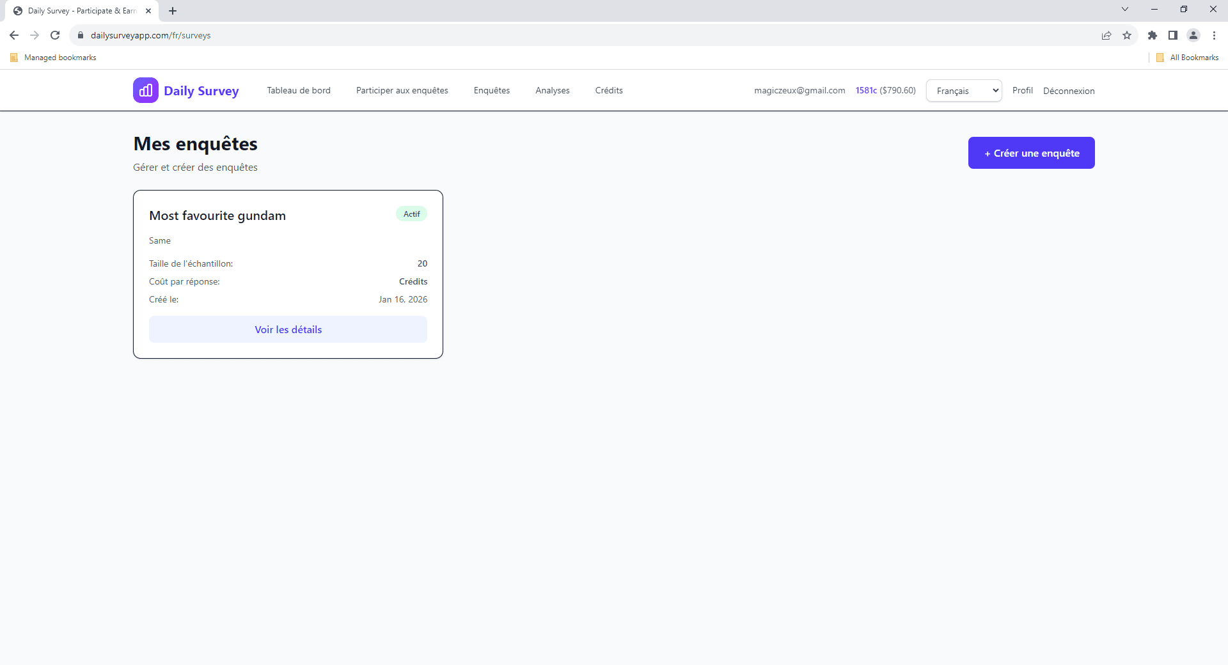Bookmark this page with the star icon

[x=1127, y=35]
